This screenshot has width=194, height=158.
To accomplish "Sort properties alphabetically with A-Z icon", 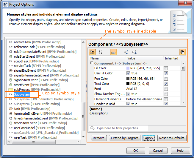I will click(100, 52).
